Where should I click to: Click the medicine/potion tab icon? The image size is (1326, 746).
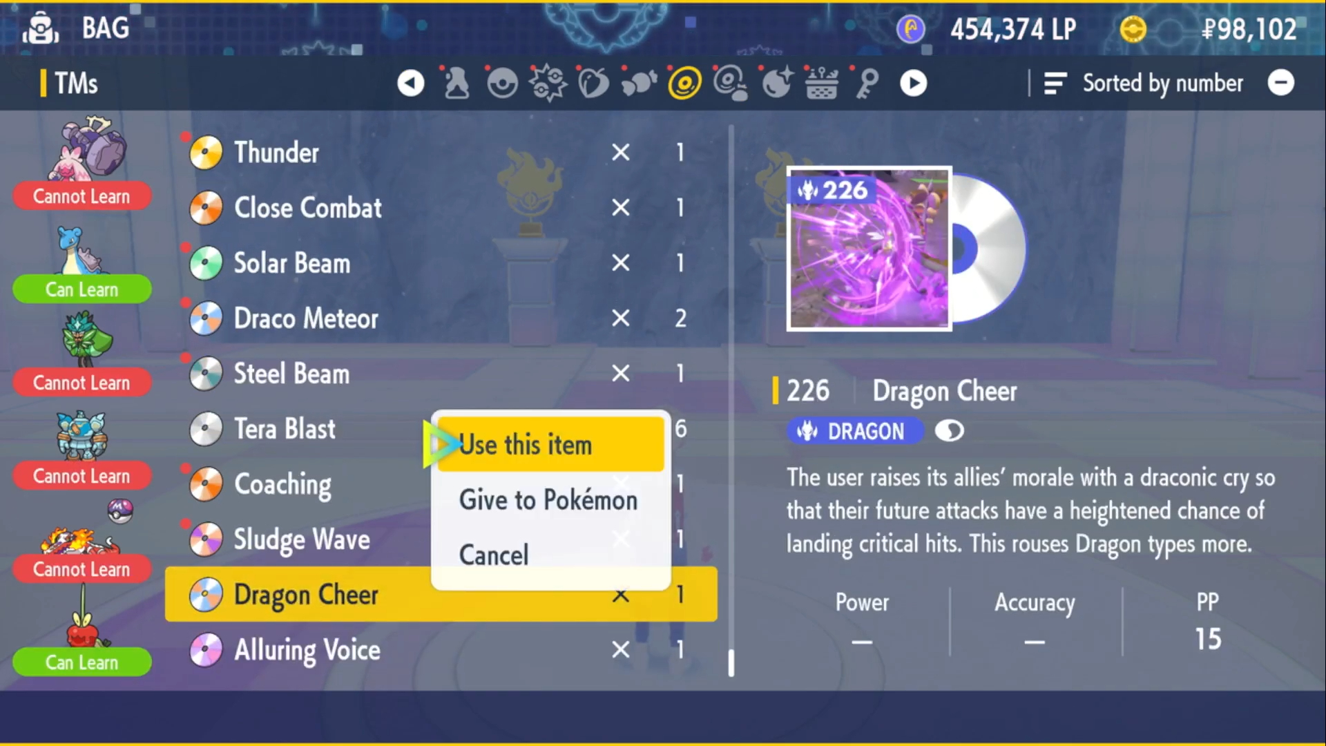[x=455, y=84]
